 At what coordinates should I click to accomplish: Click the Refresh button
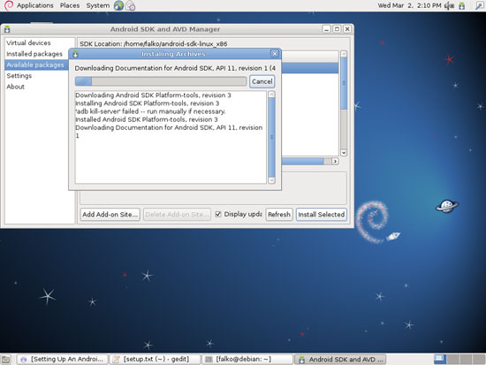click(x=279, y=214)
